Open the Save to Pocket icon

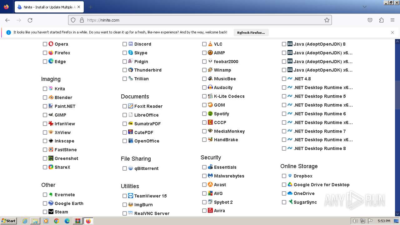point(370,20)
